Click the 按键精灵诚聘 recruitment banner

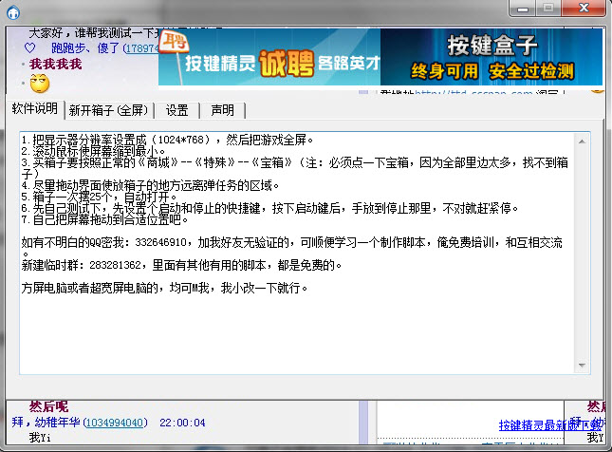(x=269, y=57)
